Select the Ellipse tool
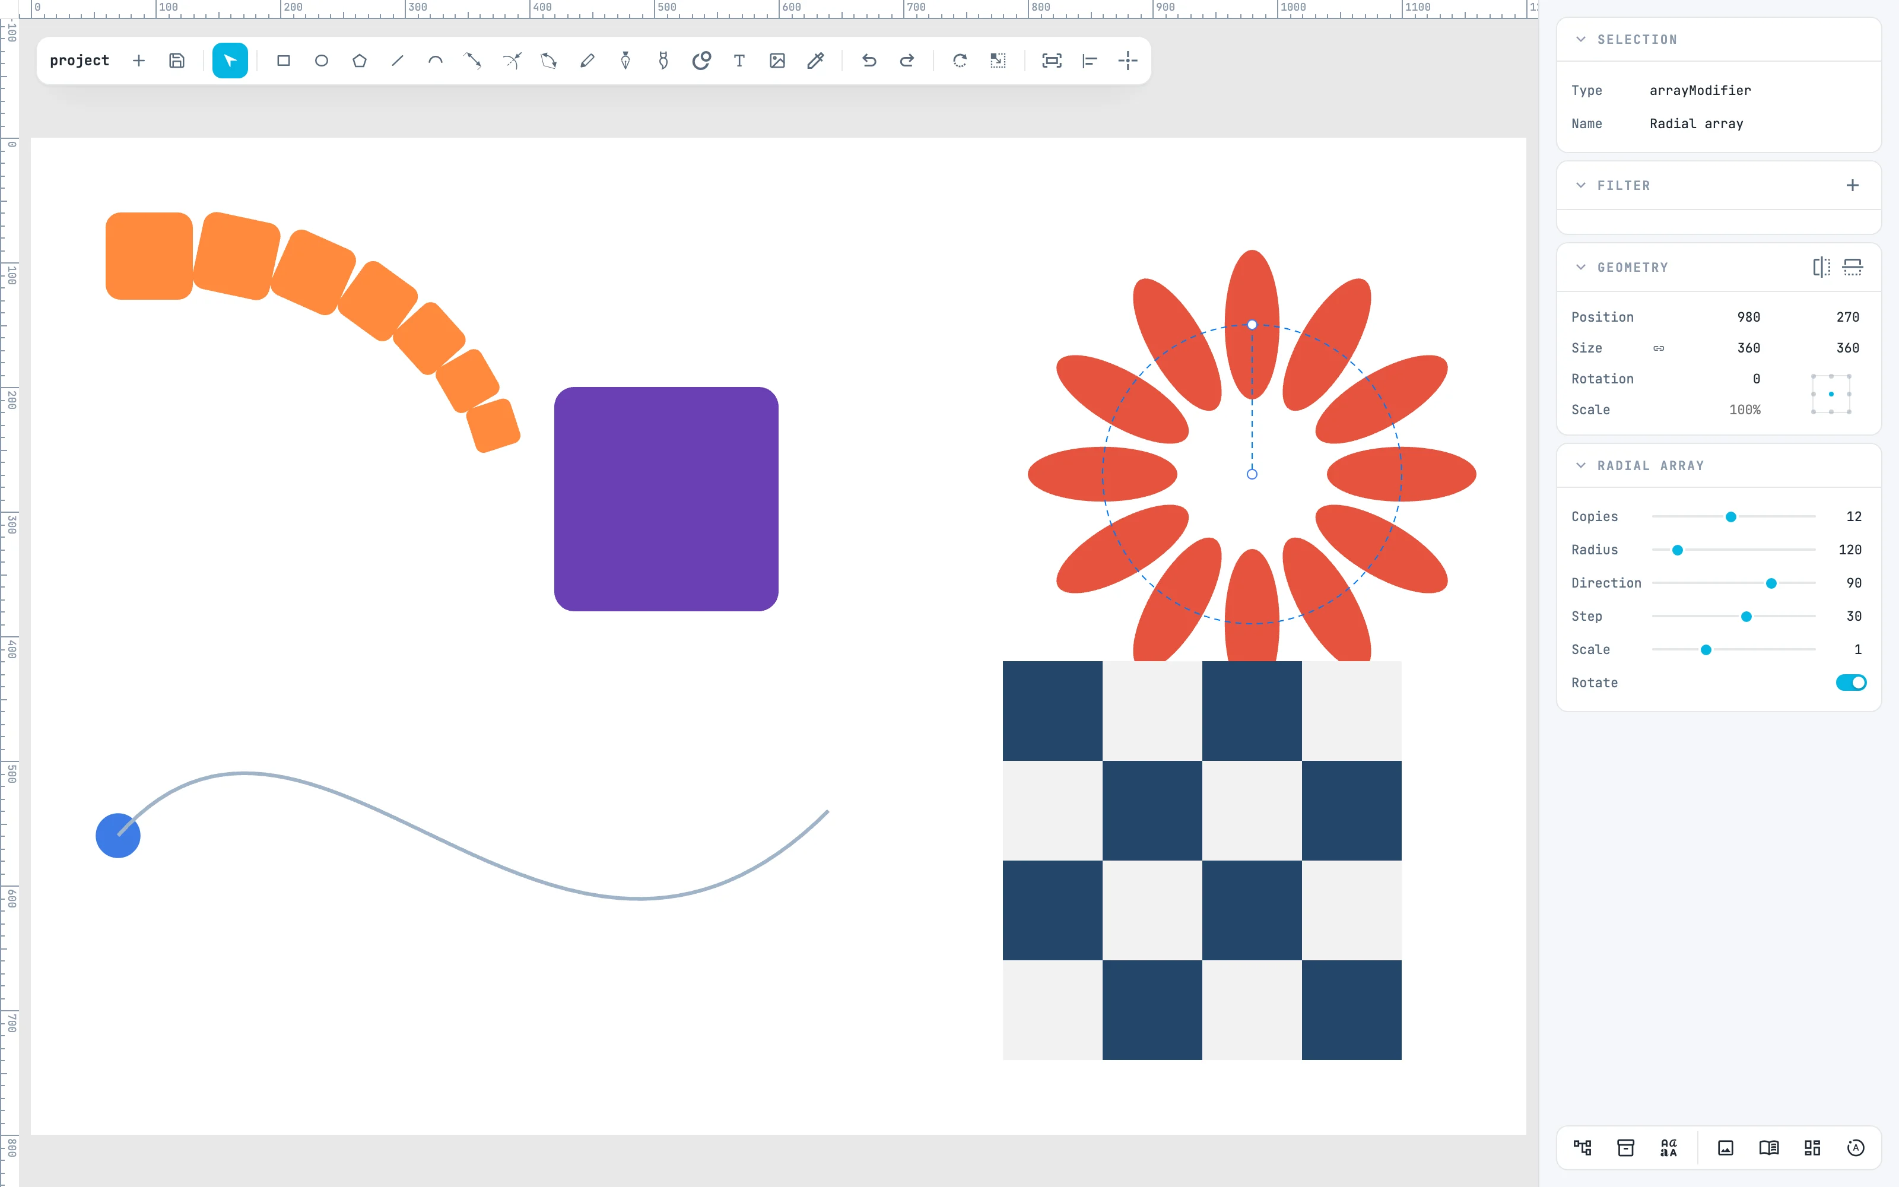1899x1187 pixels. coord(321,61)
